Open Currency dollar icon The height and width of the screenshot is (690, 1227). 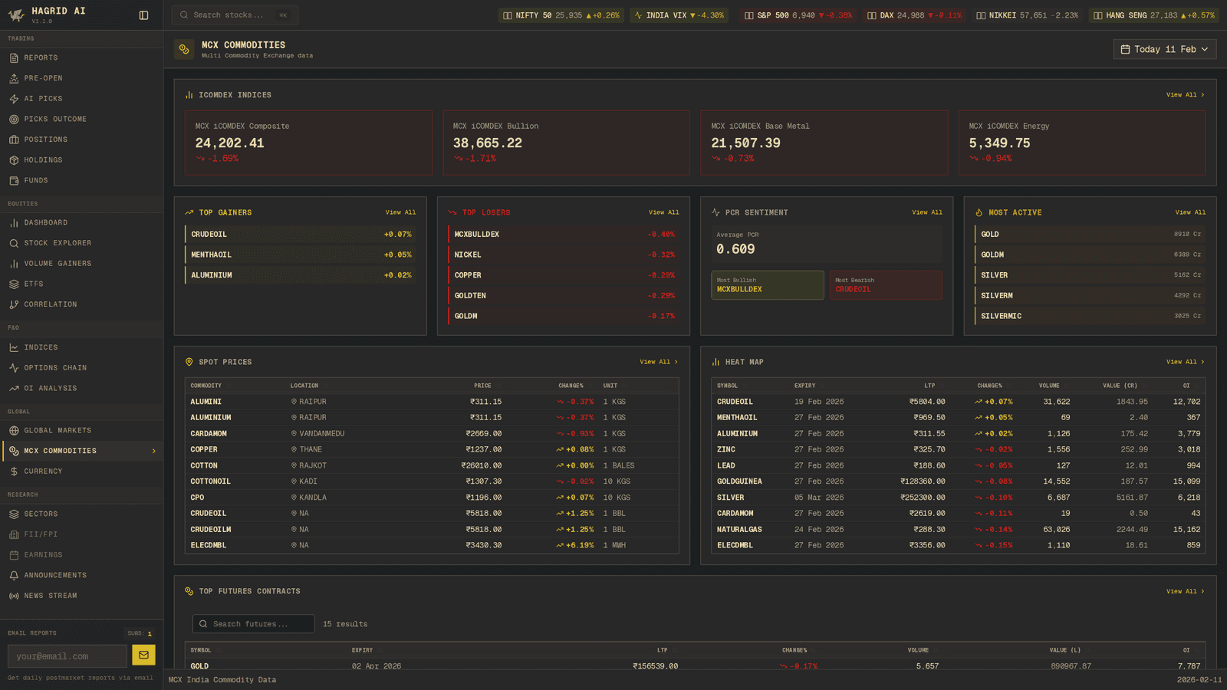pos(14,472)
